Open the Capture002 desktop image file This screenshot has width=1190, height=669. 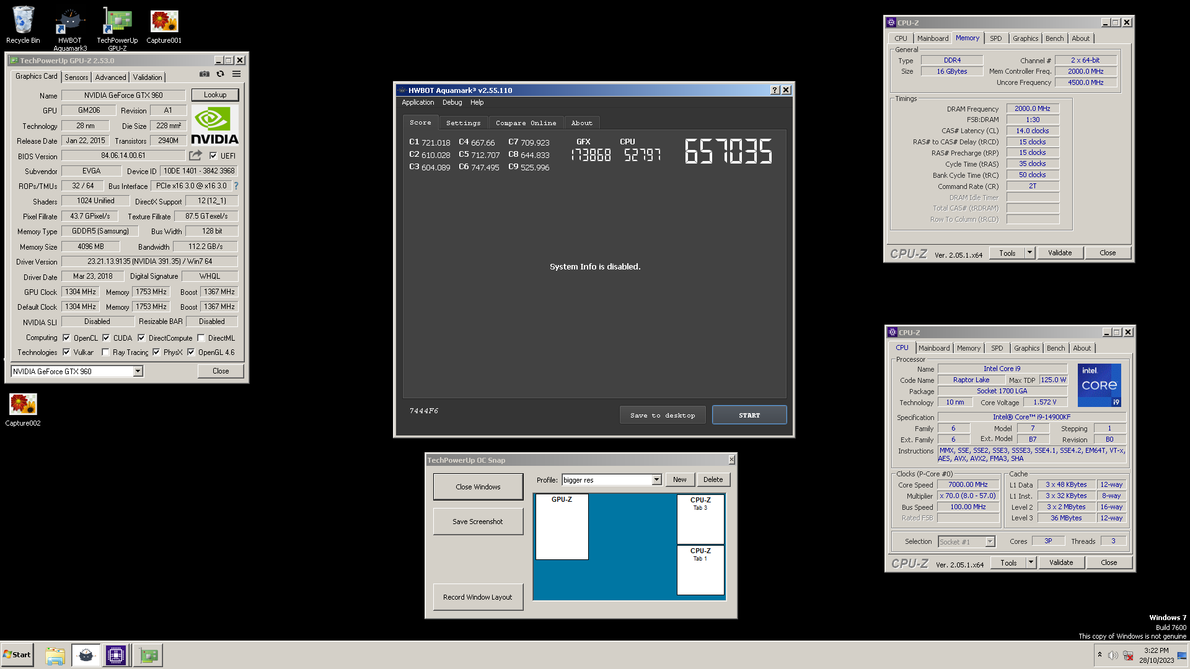pos(23,409)
